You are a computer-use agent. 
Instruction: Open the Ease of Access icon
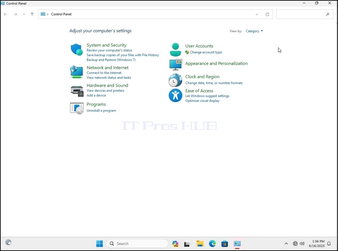(175, 95)
